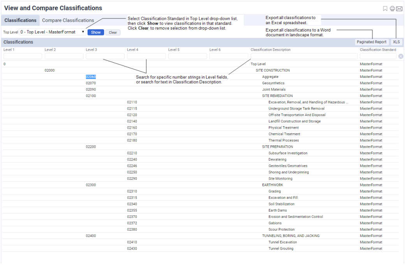
Task: Select the highlighted 02060 Aggregate row
Action: (x=90, y=76)
